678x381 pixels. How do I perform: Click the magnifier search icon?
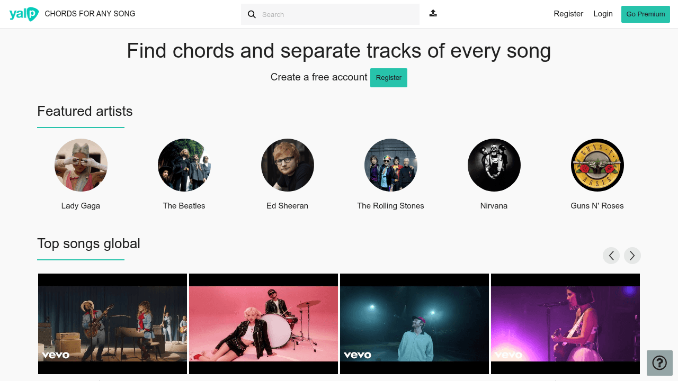coord(252,14)
